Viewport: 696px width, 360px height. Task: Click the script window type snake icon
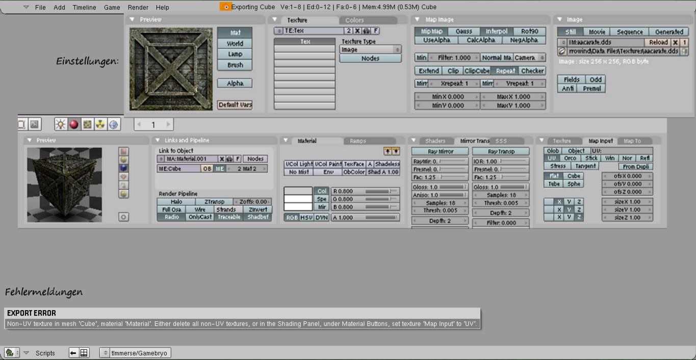coord(9,353)
